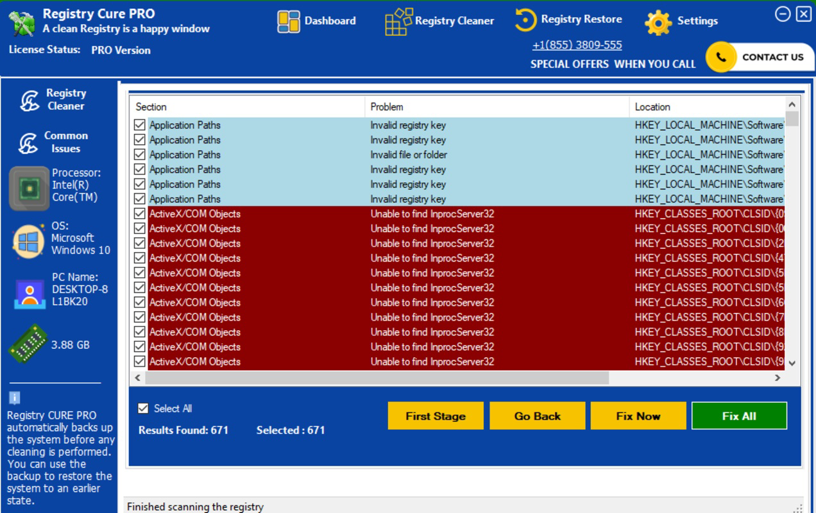Screen dimensions: 816x513
Task: Click the RAM memory stick icon
Action: (x=28, y=344)
